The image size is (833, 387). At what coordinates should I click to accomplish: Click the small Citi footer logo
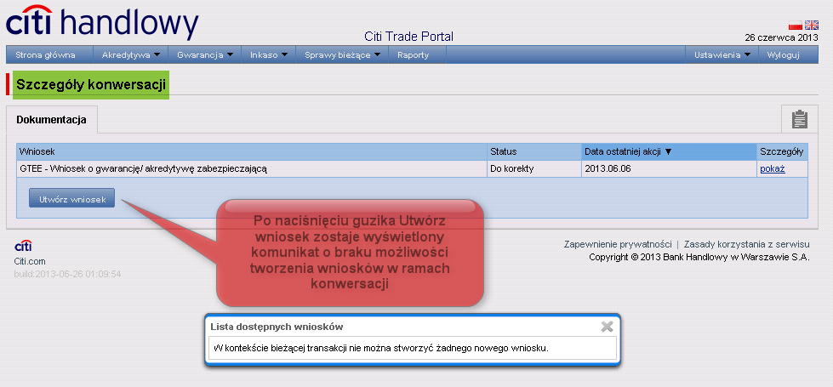23,247
